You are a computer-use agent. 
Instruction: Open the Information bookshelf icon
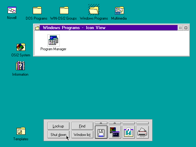tap(21, 66)
